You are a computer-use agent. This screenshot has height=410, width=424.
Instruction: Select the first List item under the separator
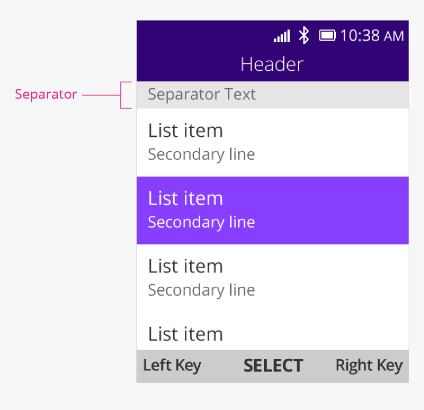(185, 131)
